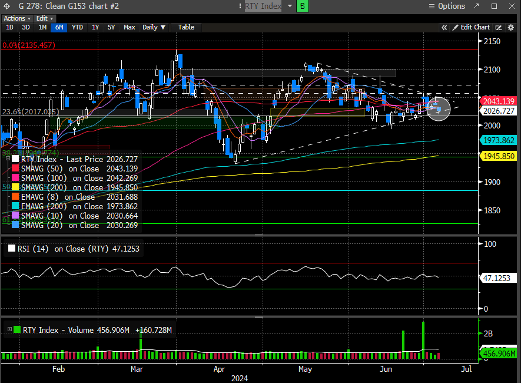
Task: Click the orange EMAVG (8) color swatch
Action: 15,196
